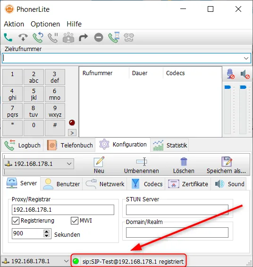Decrease the registration seconds spinner
This screenshot has width=253, height=267.
[46, 236]
